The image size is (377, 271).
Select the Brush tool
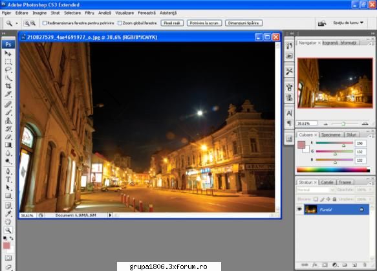point(8,113)
